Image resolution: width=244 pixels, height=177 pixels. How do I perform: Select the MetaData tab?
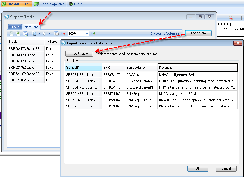31,27
